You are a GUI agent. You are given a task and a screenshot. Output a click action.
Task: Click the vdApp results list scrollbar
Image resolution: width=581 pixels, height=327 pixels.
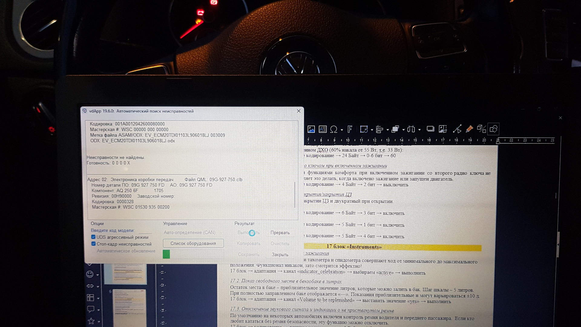pos(295,195)
